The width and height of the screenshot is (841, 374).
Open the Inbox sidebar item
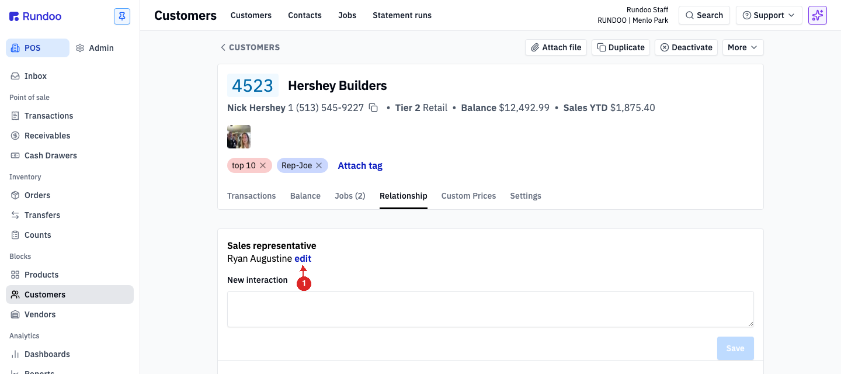point(69,76)
